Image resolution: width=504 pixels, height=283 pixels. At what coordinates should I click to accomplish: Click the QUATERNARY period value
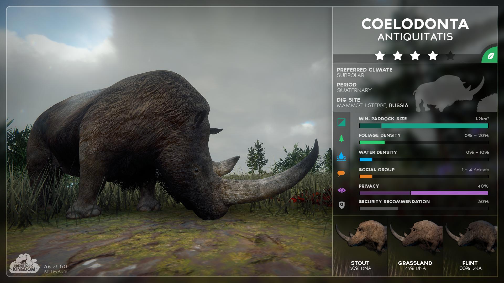click(x=354, y=90)
